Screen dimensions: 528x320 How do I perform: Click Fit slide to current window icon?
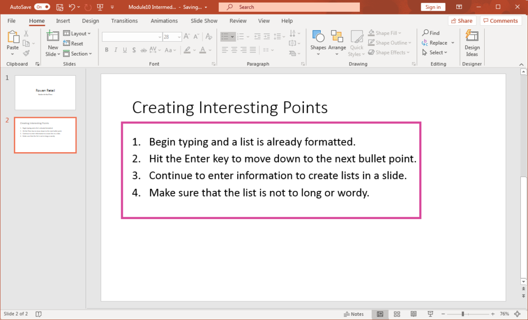coord(518,314)
